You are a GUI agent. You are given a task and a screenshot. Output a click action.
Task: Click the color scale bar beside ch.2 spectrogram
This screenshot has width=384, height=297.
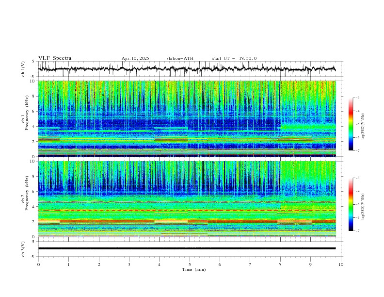click(x=351, y=204)
